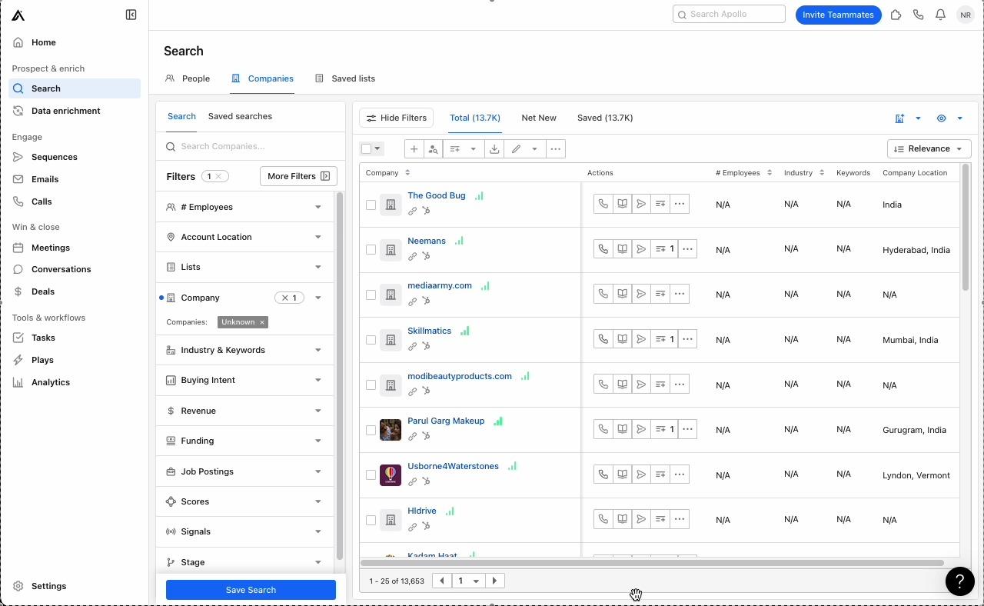Click the find people icon in toolbar
The width and height of the screenshot is (984, 606).
433,149
